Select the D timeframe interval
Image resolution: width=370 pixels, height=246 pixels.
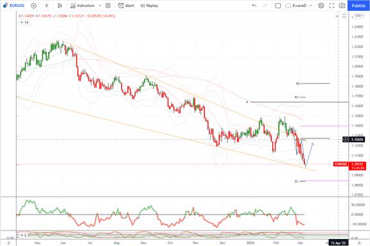click(x=47, y=6)
